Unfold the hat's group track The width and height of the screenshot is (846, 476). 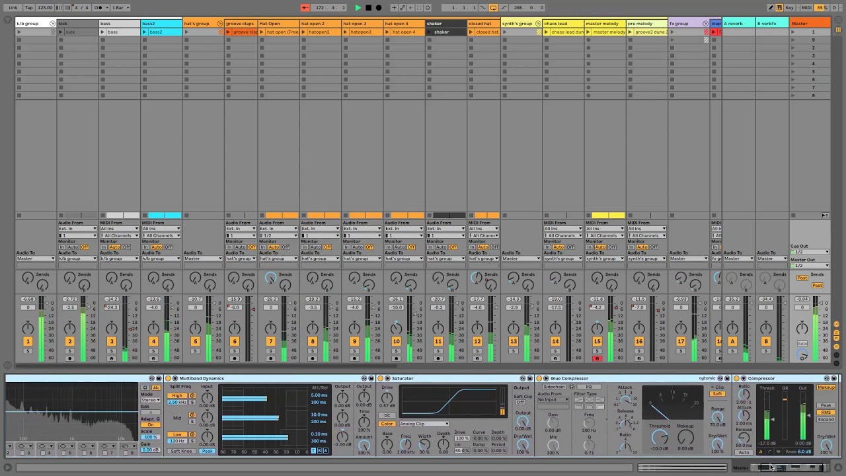coord(220,24)
